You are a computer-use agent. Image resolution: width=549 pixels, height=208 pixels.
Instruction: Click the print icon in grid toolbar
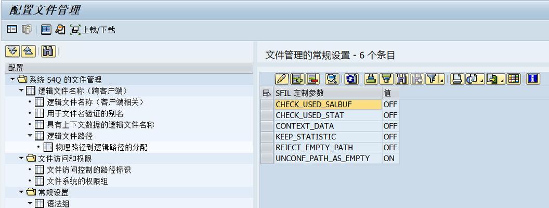tap(457, 79)
